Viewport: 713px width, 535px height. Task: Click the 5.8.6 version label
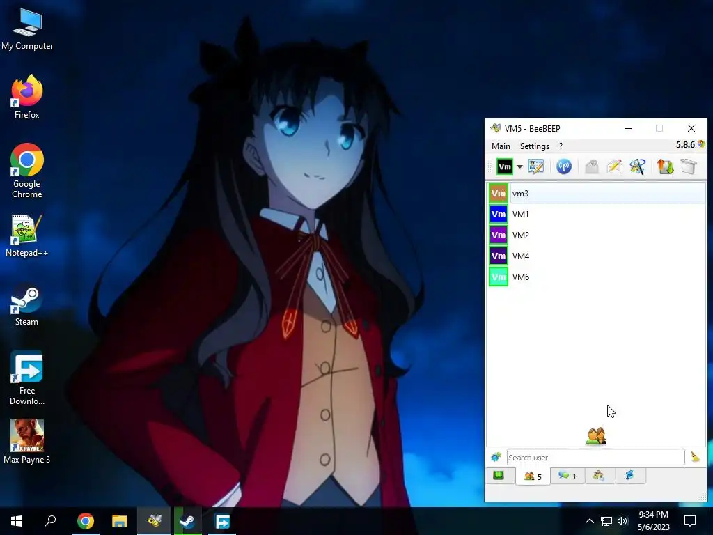(x=685, y=145)
